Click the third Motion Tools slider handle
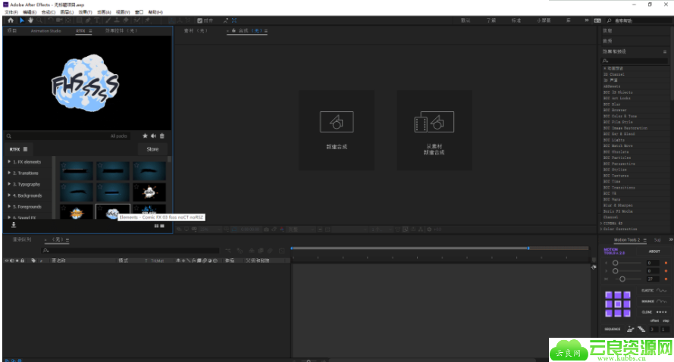 (x=622, y=279)
